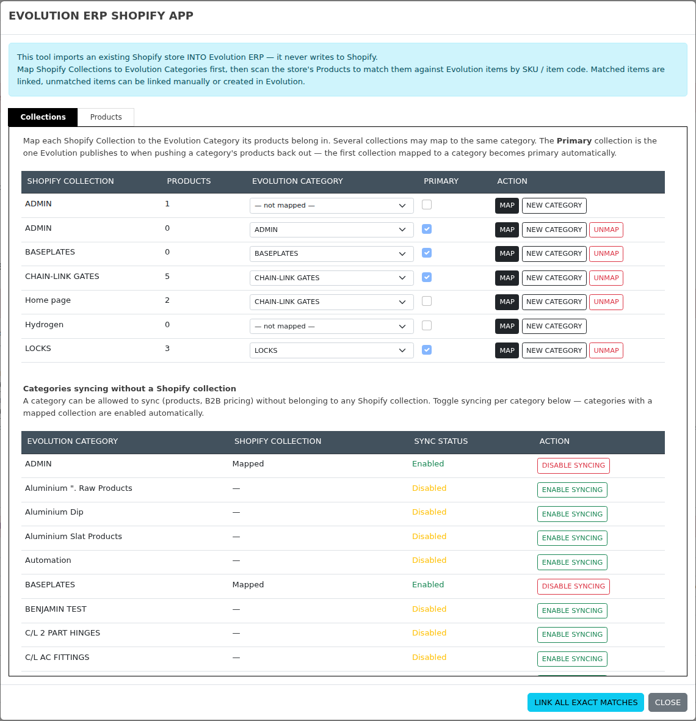Open the Hydrogen not mapped dropdown

[332, 326]
